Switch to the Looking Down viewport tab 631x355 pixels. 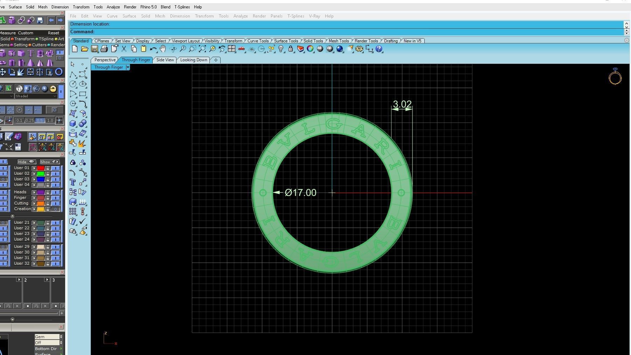[x=194, y=60]
